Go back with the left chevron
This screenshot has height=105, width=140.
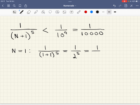point(3,6)
